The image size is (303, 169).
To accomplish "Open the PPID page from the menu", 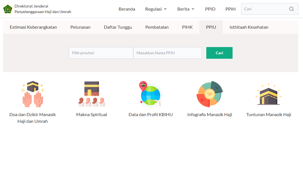I will (210, 9).
